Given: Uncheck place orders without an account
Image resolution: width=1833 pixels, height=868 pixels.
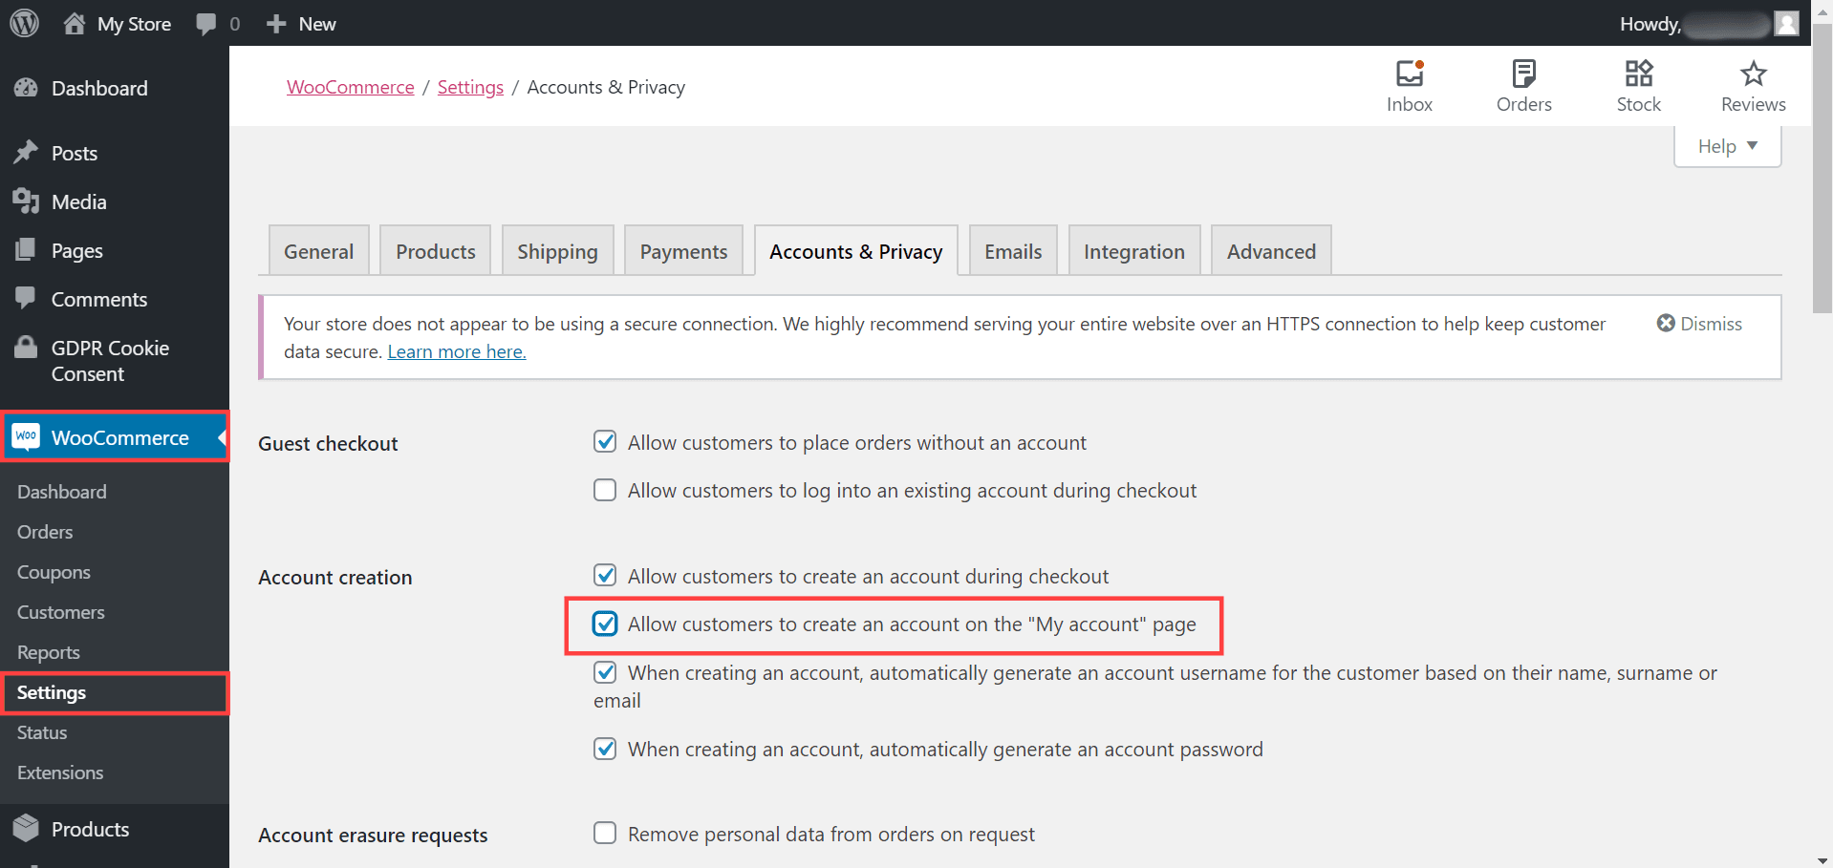Looking at the screenshot, I should coord(605,441).
